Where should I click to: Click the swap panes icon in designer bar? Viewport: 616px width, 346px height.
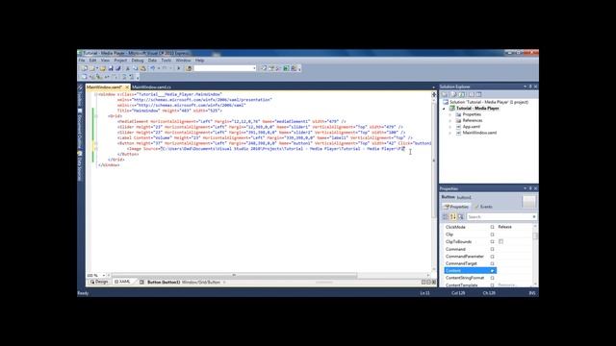click(x=141, y=282)
